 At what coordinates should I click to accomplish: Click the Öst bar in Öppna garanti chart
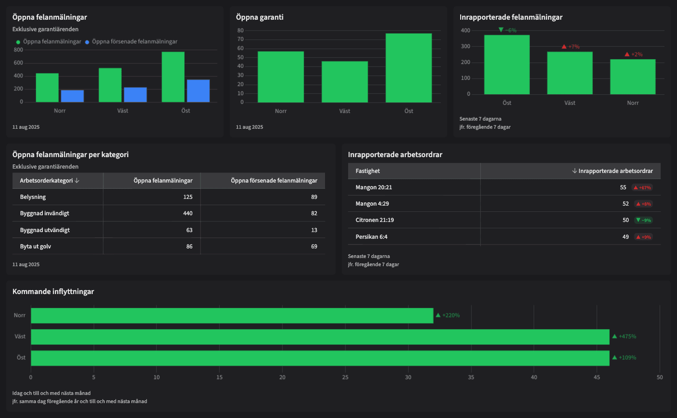coord(408,67)
